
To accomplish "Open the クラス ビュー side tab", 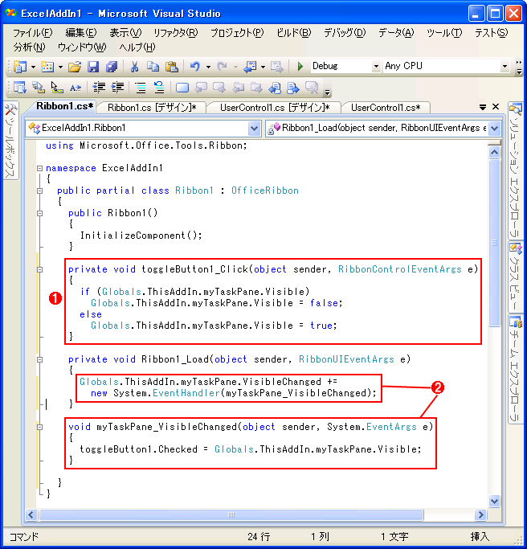I will coord(516,277).
